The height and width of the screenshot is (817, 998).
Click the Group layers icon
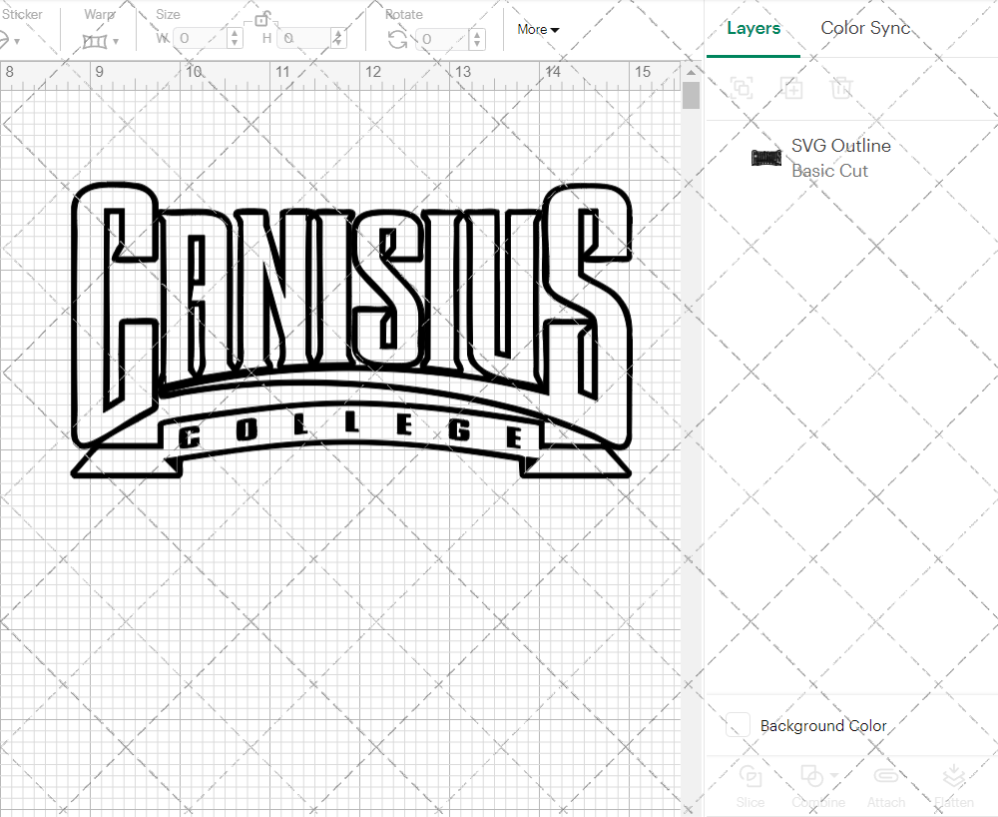(x=743, y=89)
